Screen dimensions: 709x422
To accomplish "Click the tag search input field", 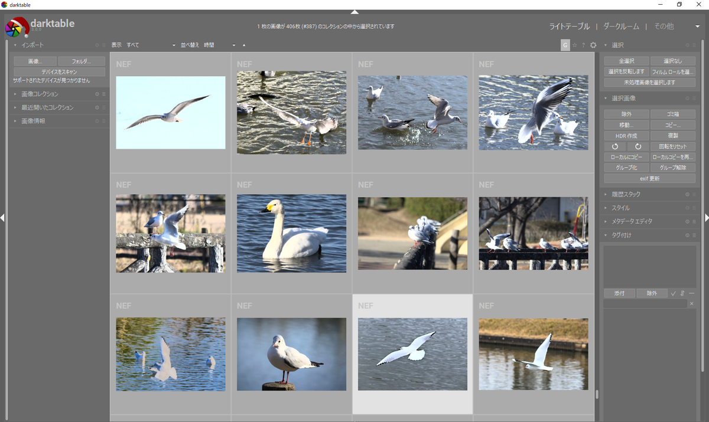I will pos(645,303).
